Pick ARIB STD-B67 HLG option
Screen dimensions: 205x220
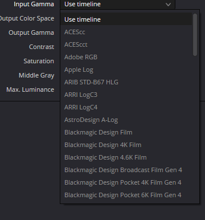(x=126, y=82)
